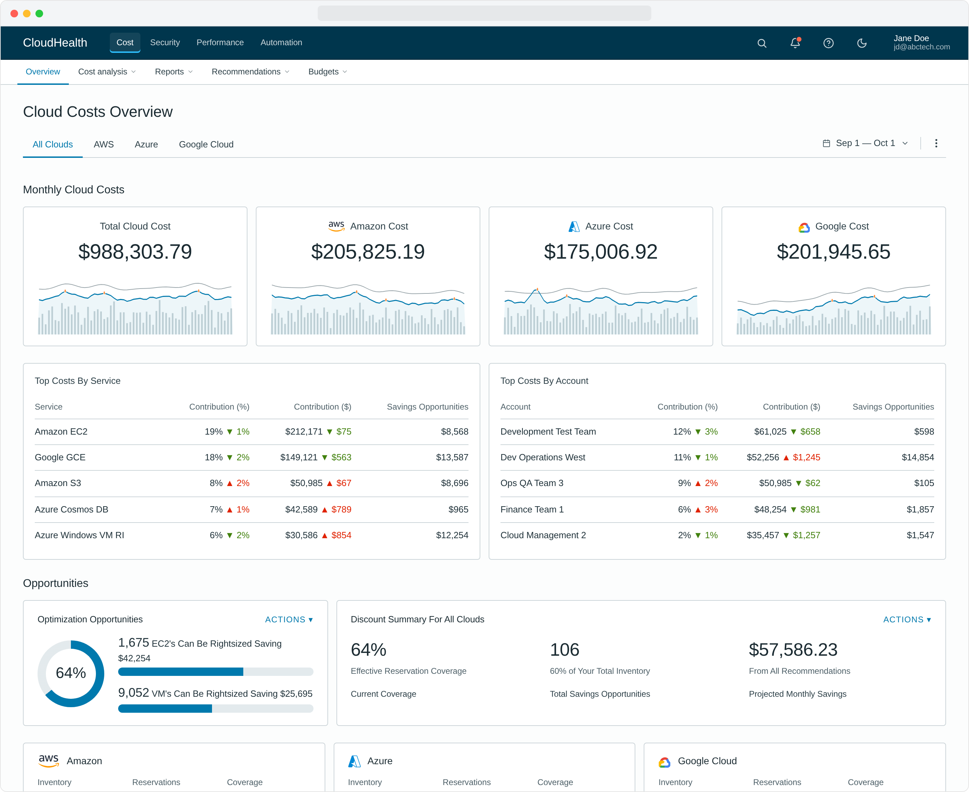Click the Ops QA Team 3 account
Screen dimensions: 969x792
532,483
